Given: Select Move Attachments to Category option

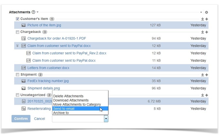Looking at the screenshot, I should point(77,104).
